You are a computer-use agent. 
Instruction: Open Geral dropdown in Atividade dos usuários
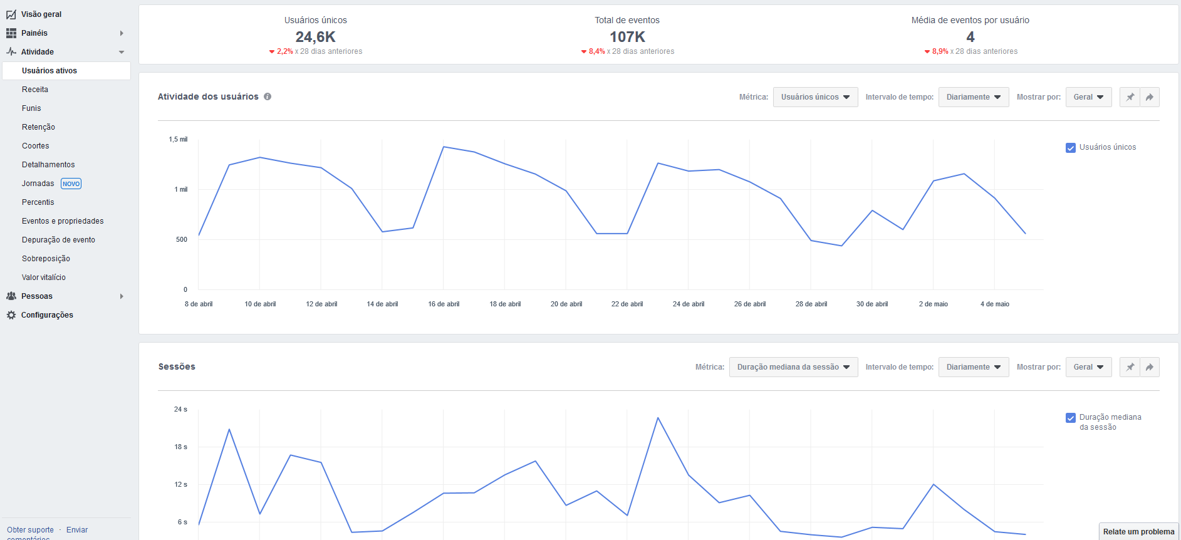(x=1088, y=97)
